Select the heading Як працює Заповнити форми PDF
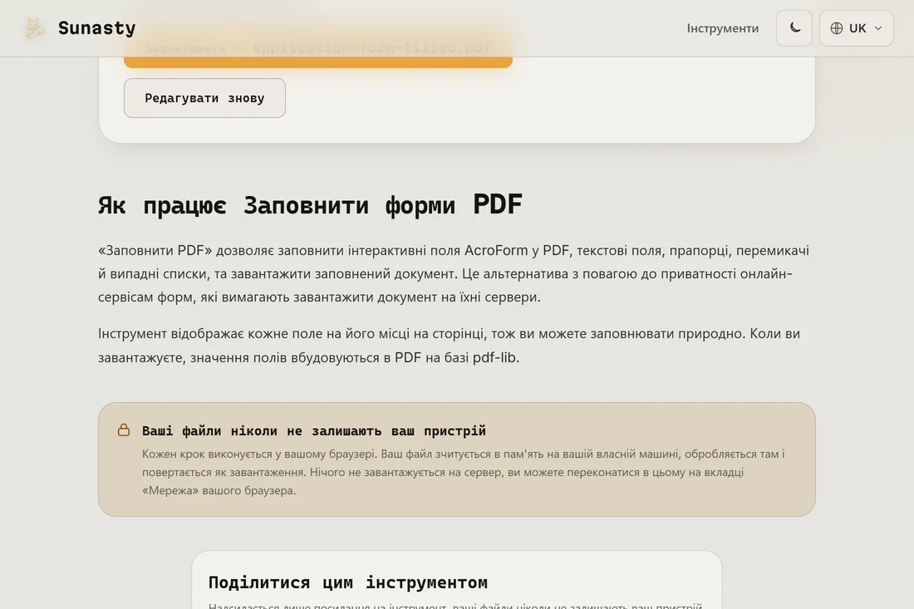The height and width of the screenshot is (609, 914). pos(310,204)
